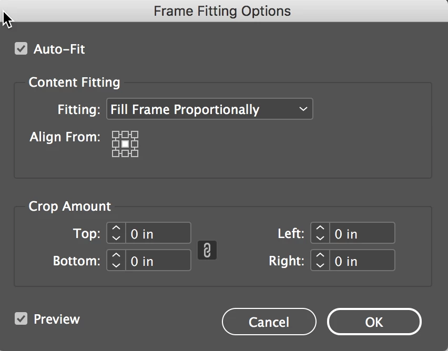Click the chain link crop values icon

pyautogui.click(x=207, y=250)
